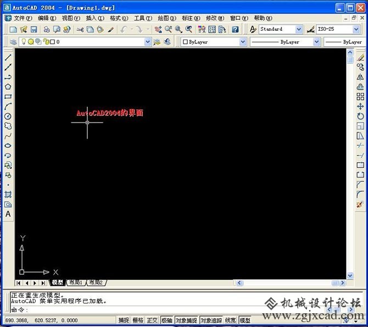Select the Line tool
368x327 pixels.
tap(8, 57)
